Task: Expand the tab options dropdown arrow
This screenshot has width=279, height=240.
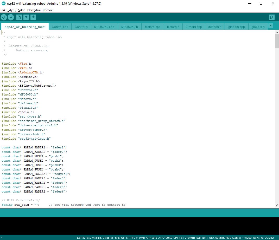Action: [x=270, y=26]
